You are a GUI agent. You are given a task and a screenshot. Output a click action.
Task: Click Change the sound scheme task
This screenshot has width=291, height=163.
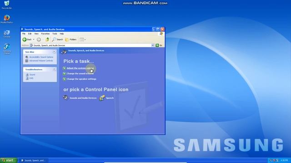(x=80, y=73)
